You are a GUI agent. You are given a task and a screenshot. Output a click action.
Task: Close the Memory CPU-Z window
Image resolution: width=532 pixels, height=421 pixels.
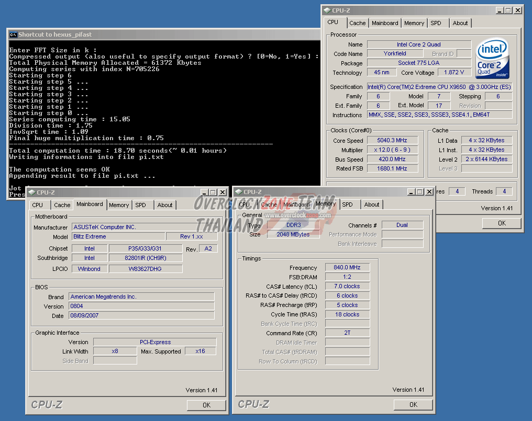click(x=429, y=192)
